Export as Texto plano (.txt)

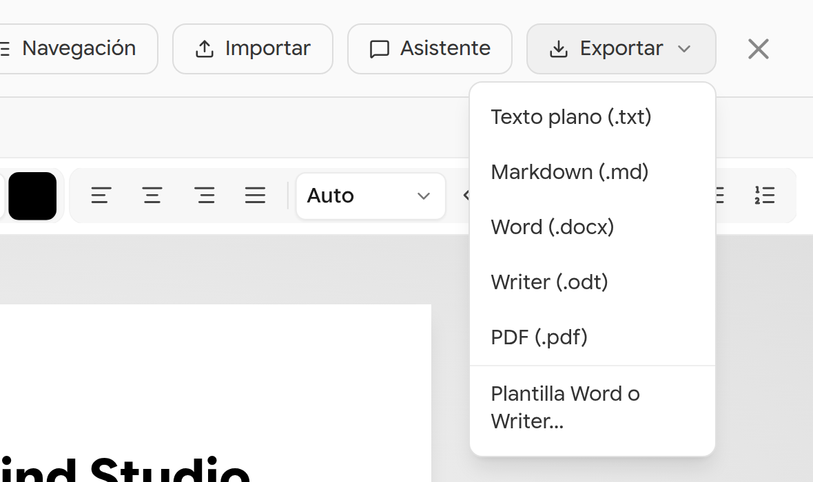pos(592,117)
